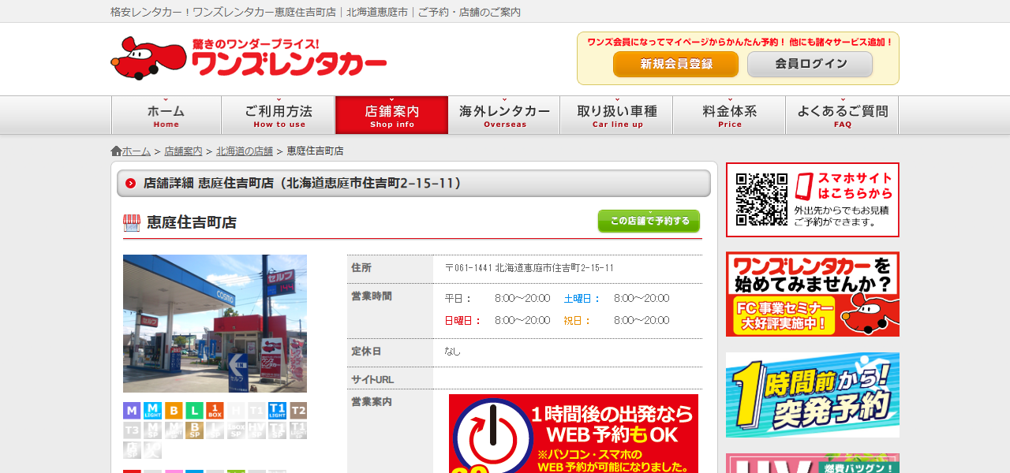Click the 会員ログイン button
This screenshot has width=1010, height=473.
coord(810,64)
